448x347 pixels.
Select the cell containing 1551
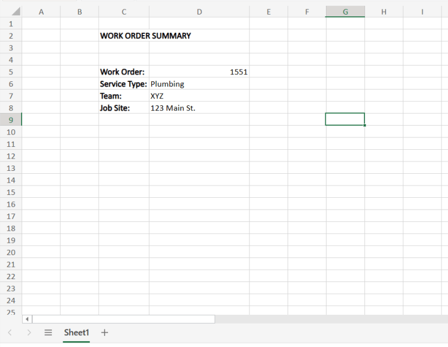click(199, 72)
